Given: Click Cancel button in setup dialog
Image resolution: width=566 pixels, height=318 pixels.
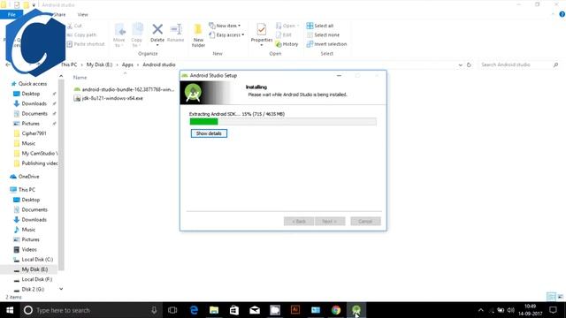Looking at the screenshot, I should pyautogui.click(x=365, y=221).
